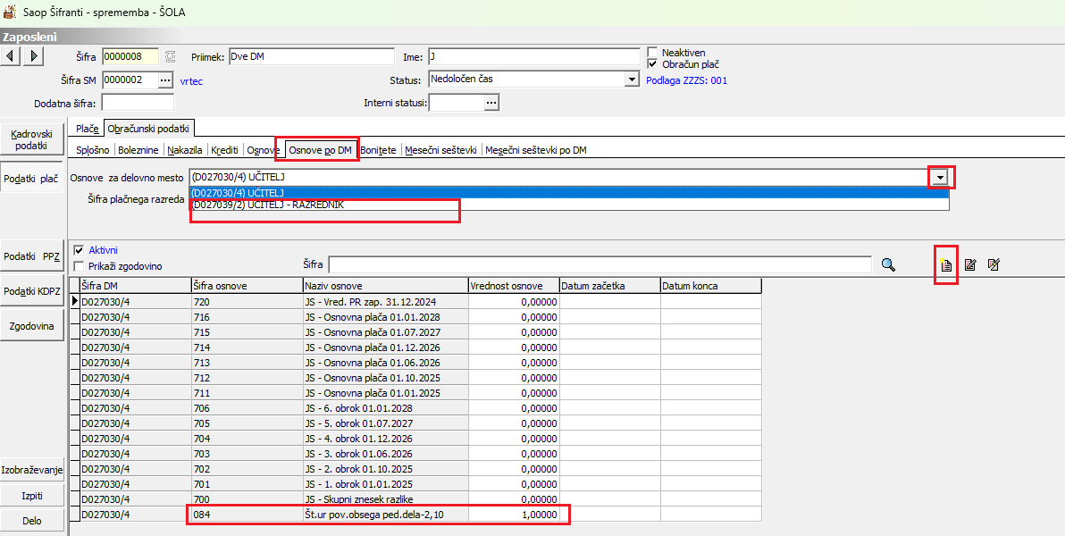
Task: Open the Status dropdown arrow
Action: [631, 80]
